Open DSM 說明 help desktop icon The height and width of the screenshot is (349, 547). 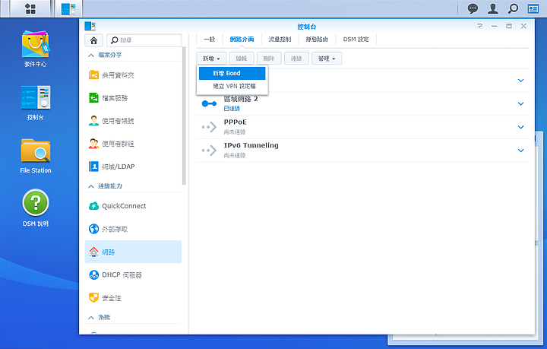click(35, 208)
